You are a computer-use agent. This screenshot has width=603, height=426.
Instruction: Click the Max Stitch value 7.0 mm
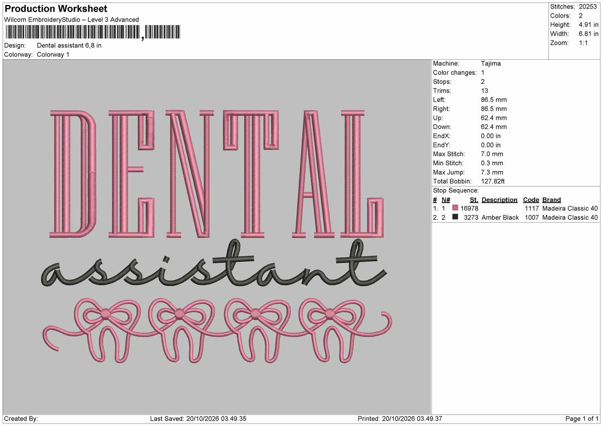click(492, 154)
